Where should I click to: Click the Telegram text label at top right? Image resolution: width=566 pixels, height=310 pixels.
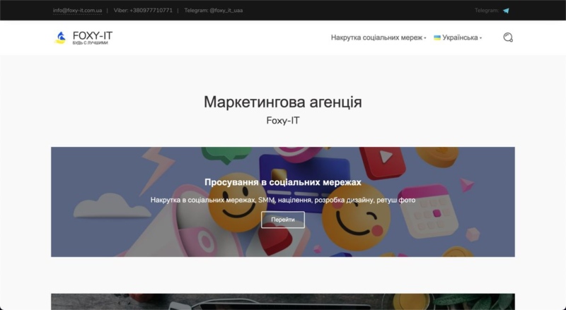486,11
